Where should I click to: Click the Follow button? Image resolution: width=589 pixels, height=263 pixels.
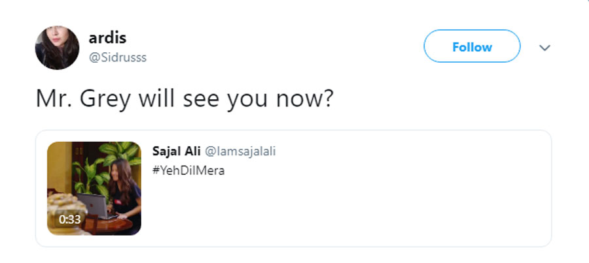tap(472, 46)
